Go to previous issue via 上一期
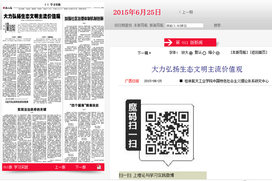 pos(186,12)
